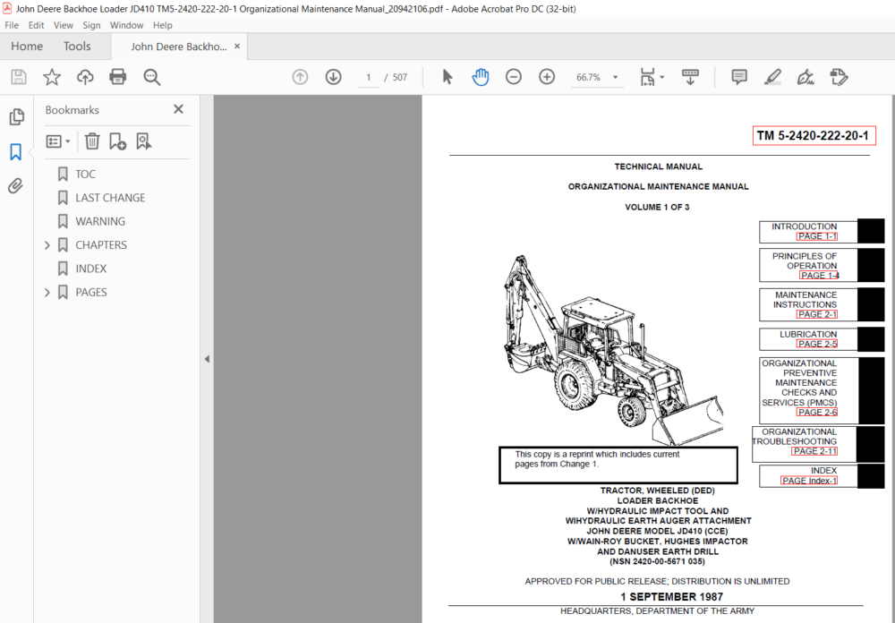Go to next page arrow icon
895x623 pixels.
tap(333, 77)
